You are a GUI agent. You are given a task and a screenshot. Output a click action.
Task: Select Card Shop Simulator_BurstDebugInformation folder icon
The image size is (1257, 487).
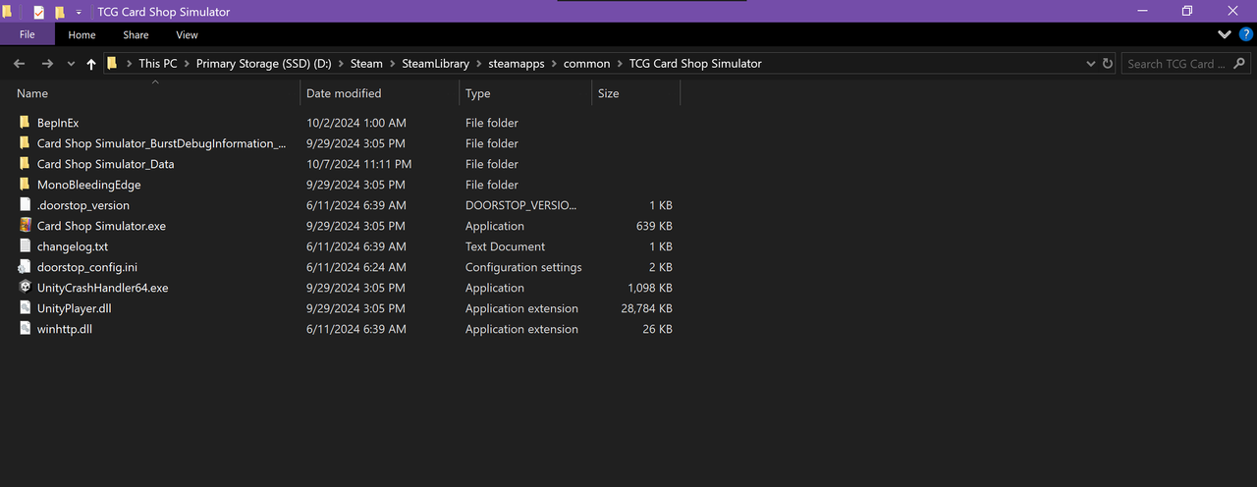click(x=25, y=143)
